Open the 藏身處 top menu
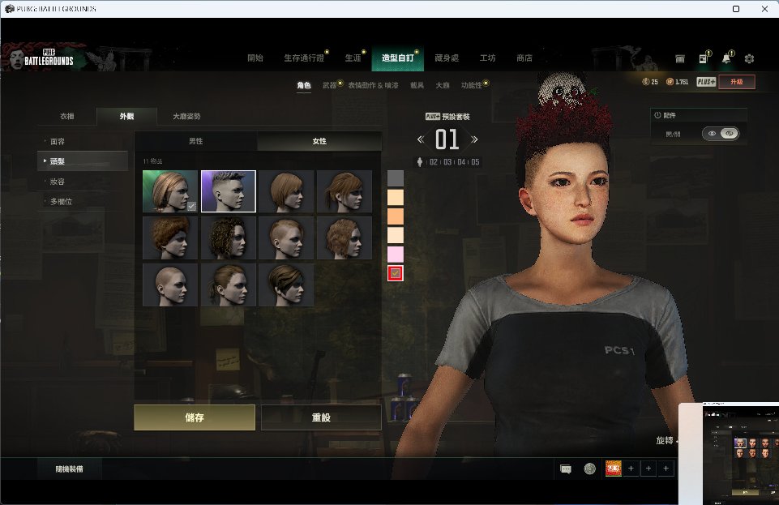779x505 pixels. [x=447, y=58]
